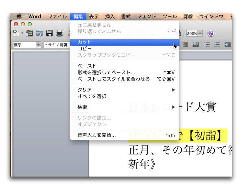The width and height of the screenshot is (242, 189).
Task: Open the Word application menu
Action: click(x=35, y=16)
